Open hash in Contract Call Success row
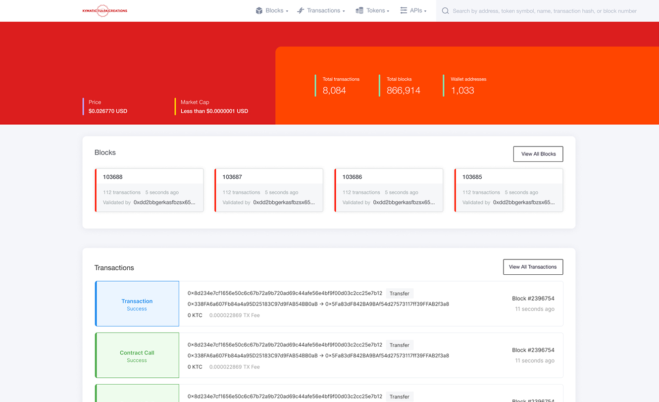This screenshot has height=402, width=659. point(285,345)
